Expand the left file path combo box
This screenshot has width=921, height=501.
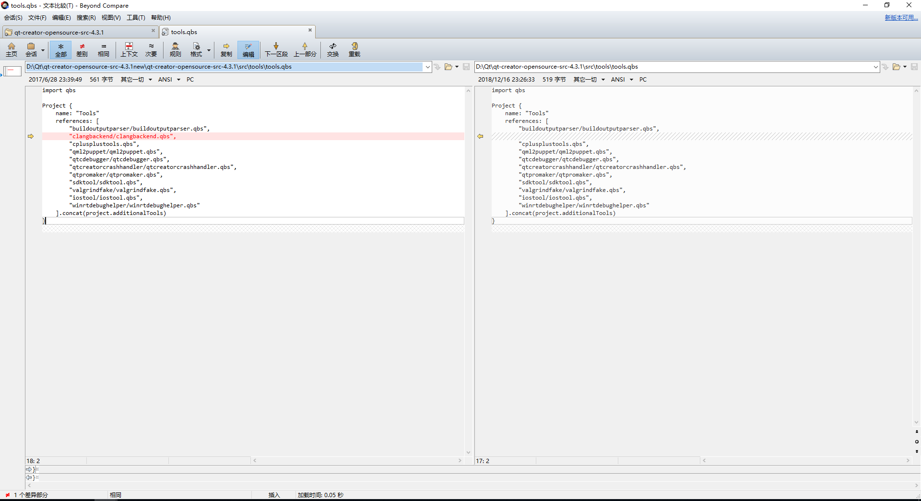(427, 67)
